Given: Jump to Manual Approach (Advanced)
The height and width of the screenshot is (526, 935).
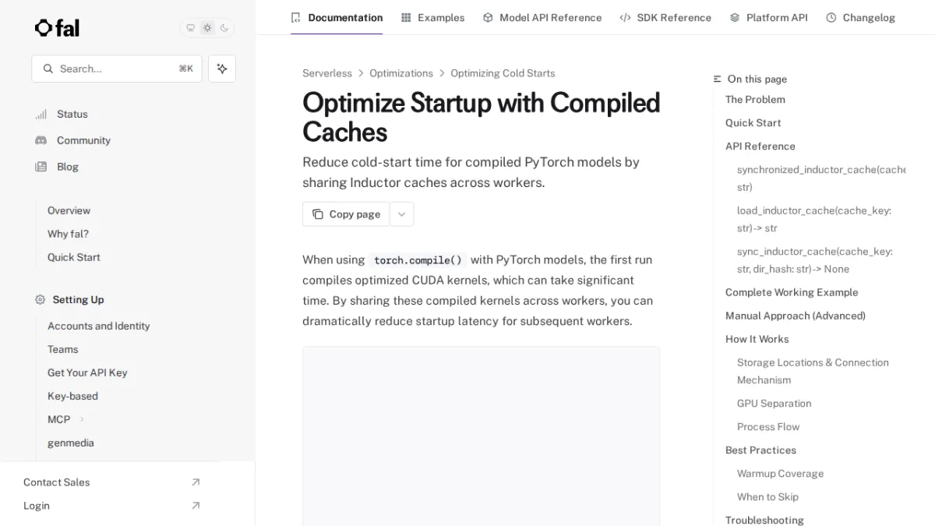Looking at the screenshot, I should click(x=795, y=316).
